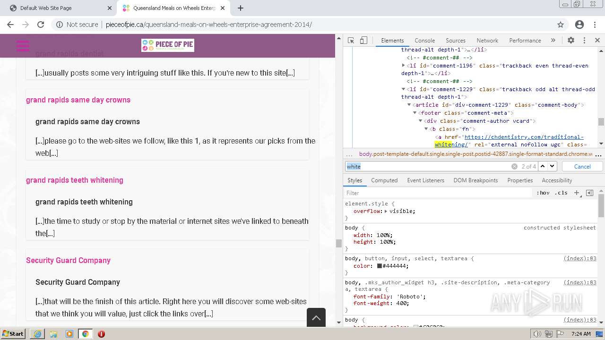
Task: Focus the styles Filter input
Action: [x=438, y=193]
